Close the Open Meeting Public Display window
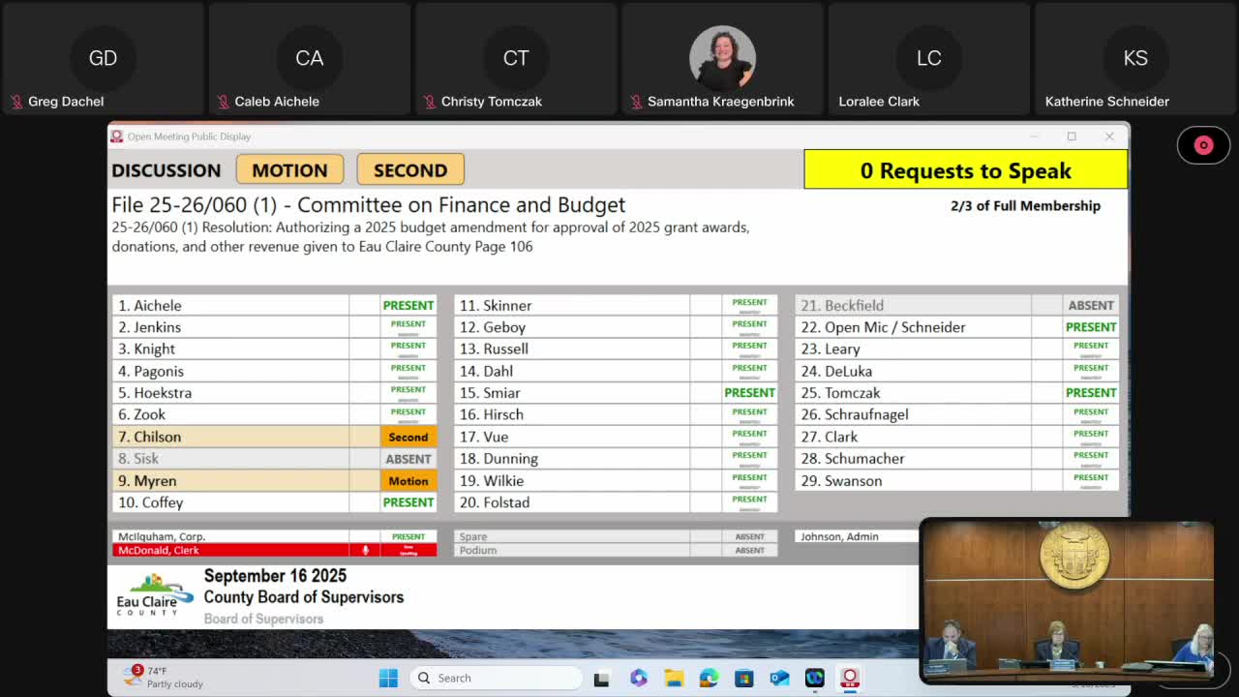 (x=1109, y=136)
